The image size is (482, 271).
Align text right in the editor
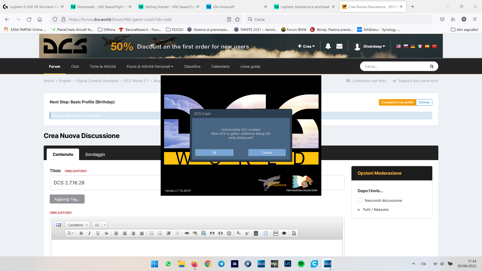click(x=133, y=233)
